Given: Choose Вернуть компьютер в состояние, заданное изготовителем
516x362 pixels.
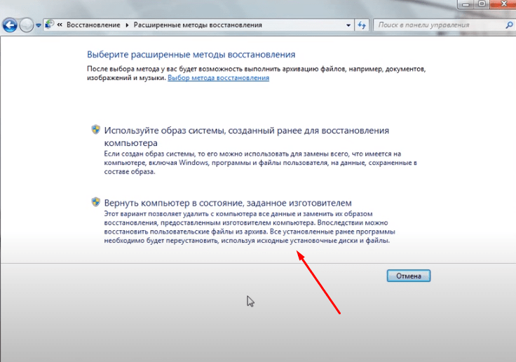Looking at the screenshot, I should coord(228,202).
